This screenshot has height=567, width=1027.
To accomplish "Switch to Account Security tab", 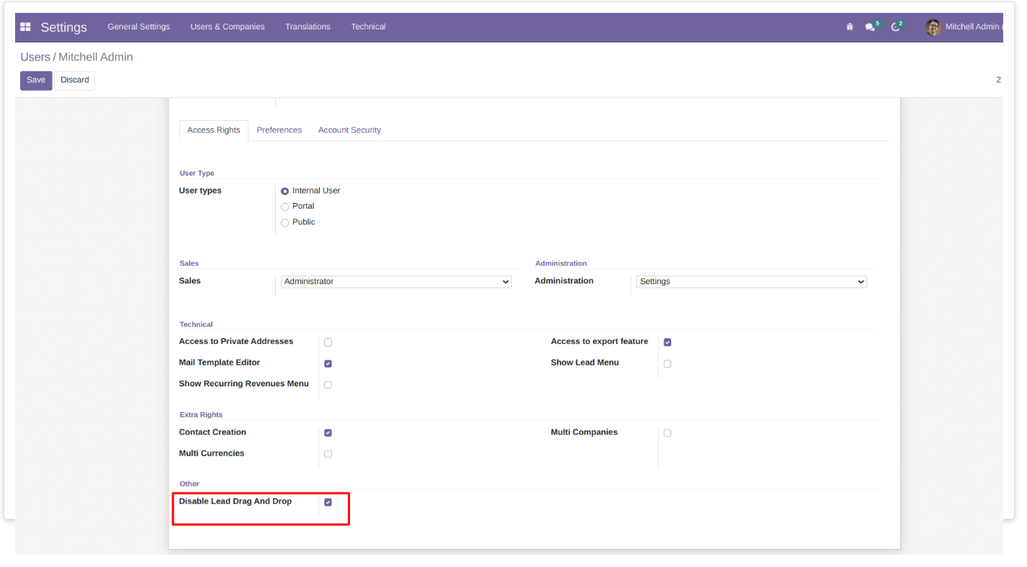I will click(x=350, y=130).
